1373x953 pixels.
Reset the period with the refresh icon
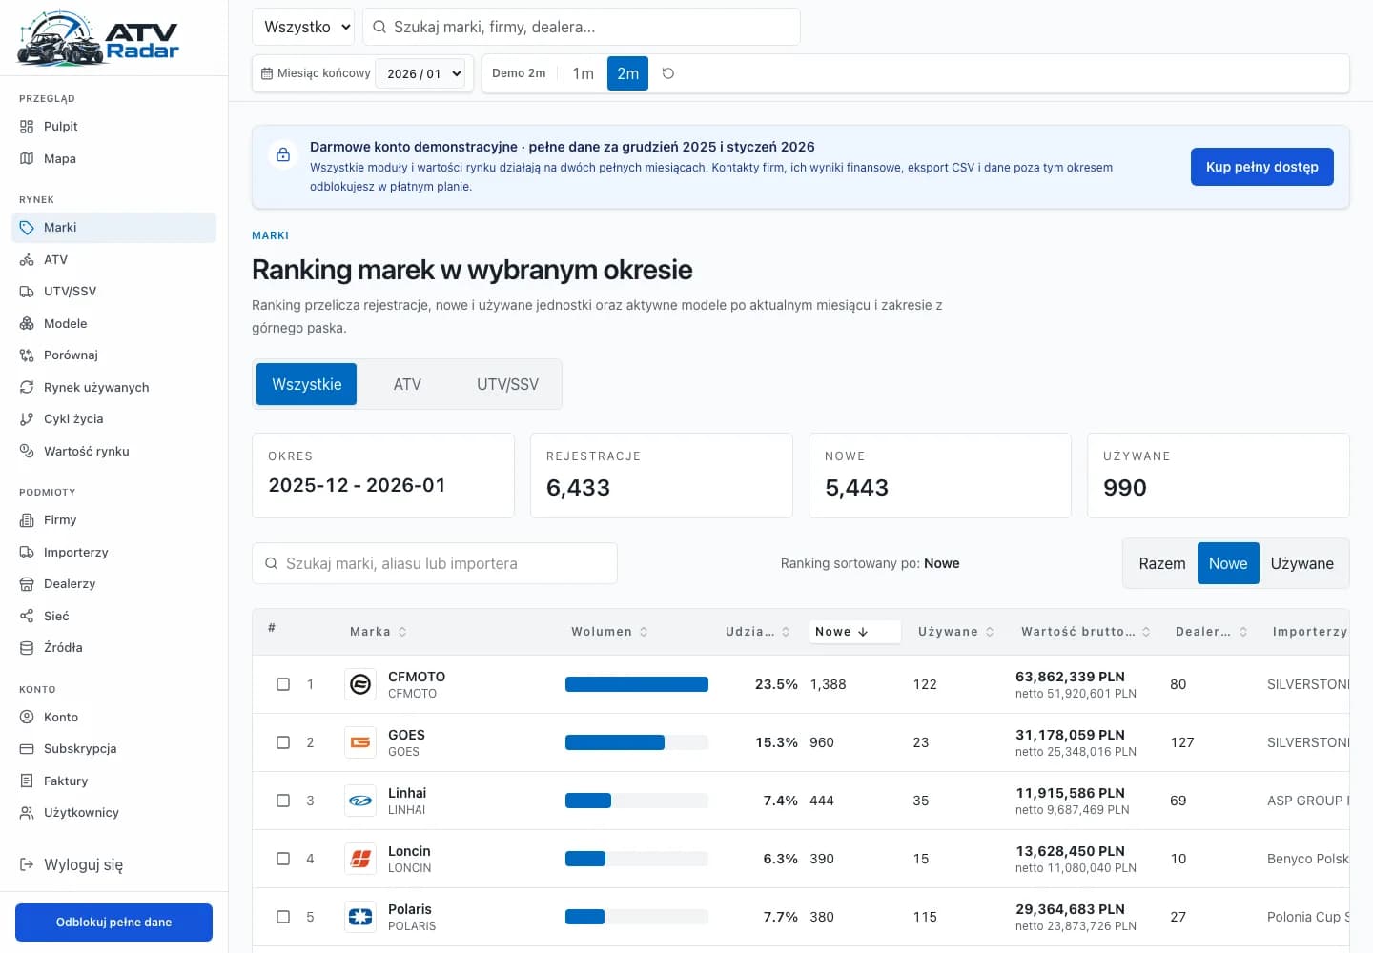668,73
